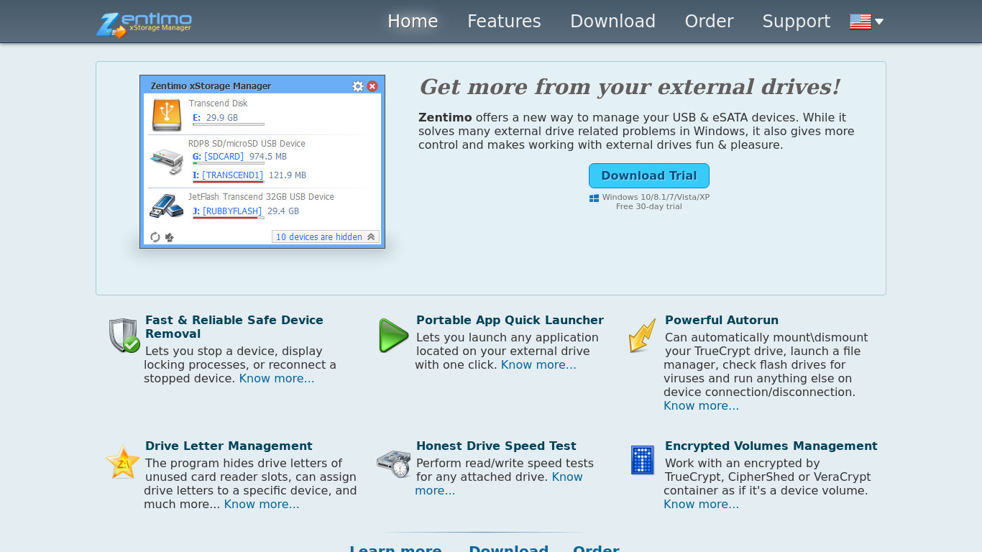Open 'Fast & Reliable Safe Device Removal' heading
982x552 pixels.
pyautogui.click(x=234, y=327)
